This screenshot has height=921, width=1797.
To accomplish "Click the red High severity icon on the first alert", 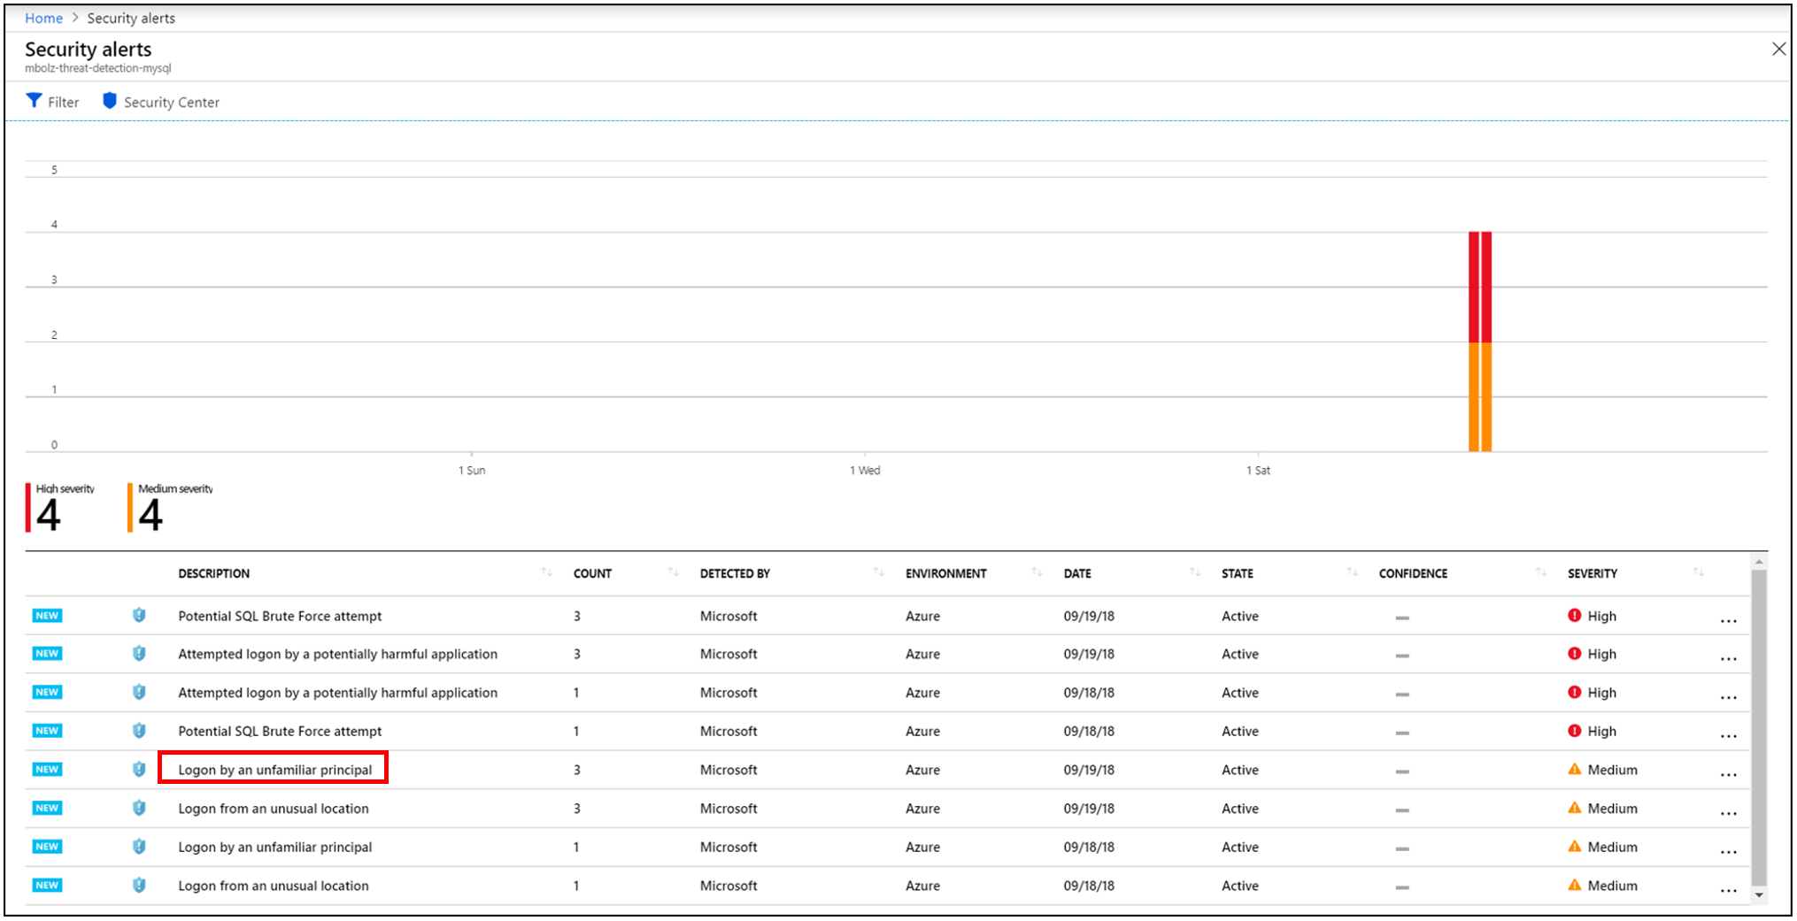I will (x=1575, y=615).
